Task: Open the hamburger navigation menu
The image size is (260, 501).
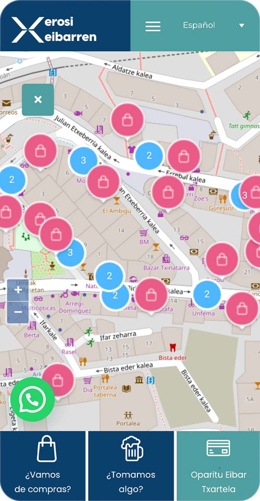Action: [153, 26]
